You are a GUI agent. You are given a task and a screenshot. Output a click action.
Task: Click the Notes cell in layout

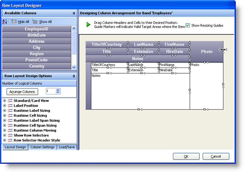point(140,91)
